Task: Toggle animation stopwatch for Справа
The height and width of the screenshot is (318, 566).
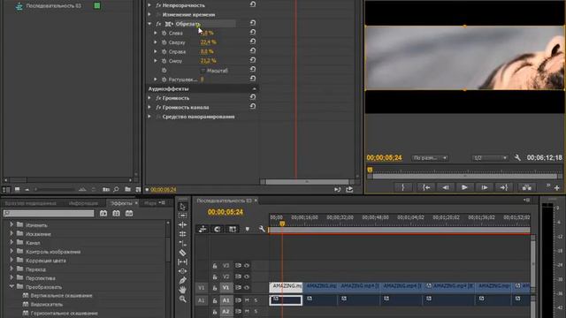Action: 164,51
